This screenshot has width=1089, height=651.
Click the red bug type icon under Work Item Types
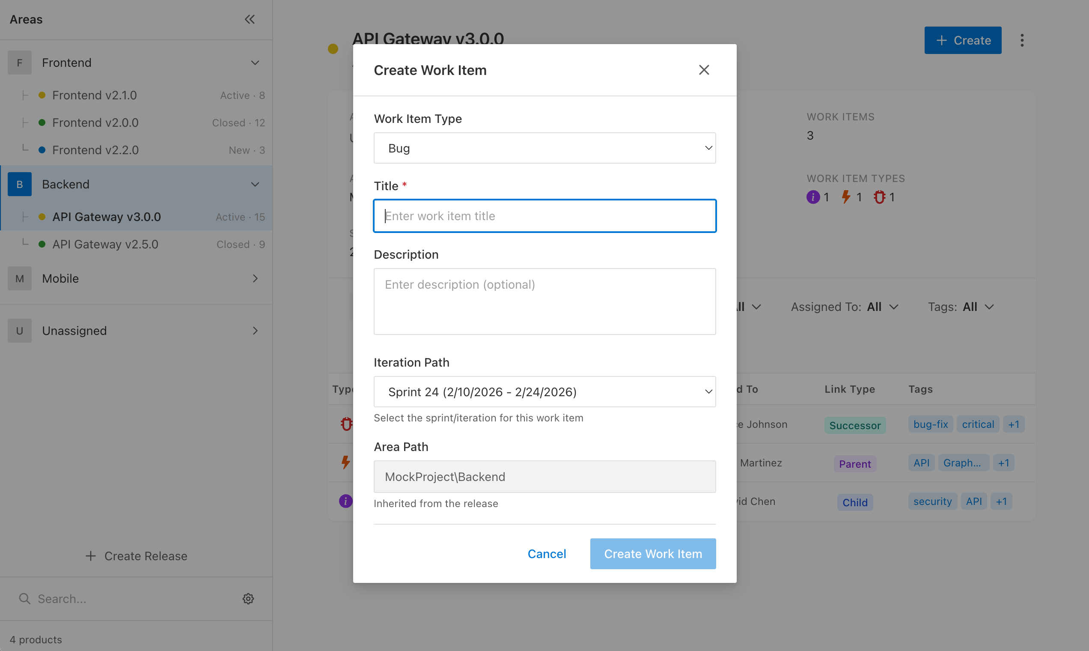coord(881,197)
